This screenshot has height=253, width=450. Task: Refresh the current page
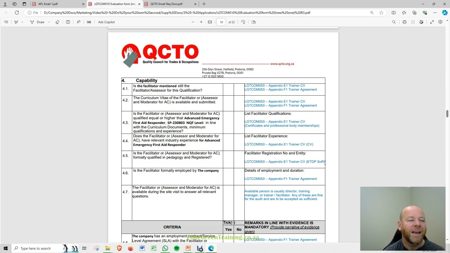[x=17, y=13]
